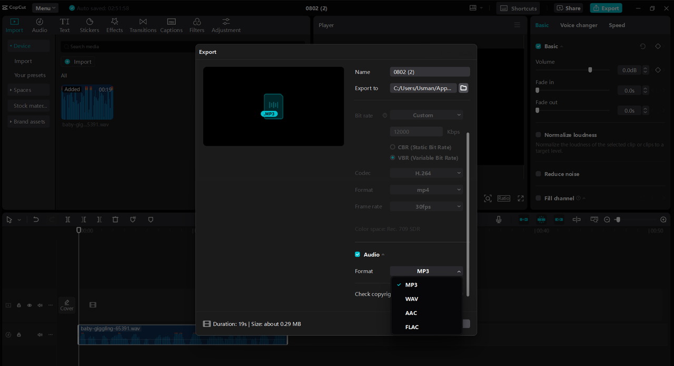The image size is (674, 366).
Task: Lock the audio track with padlock icon
Action: pos(19,334)
